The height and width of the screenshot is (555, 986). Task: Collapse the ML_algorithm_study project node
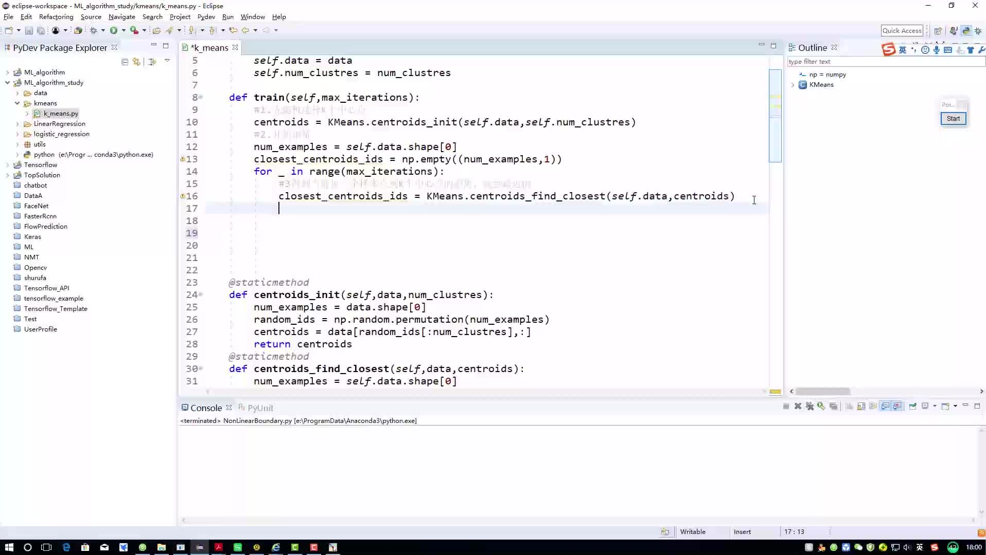(x=7, y=83)
